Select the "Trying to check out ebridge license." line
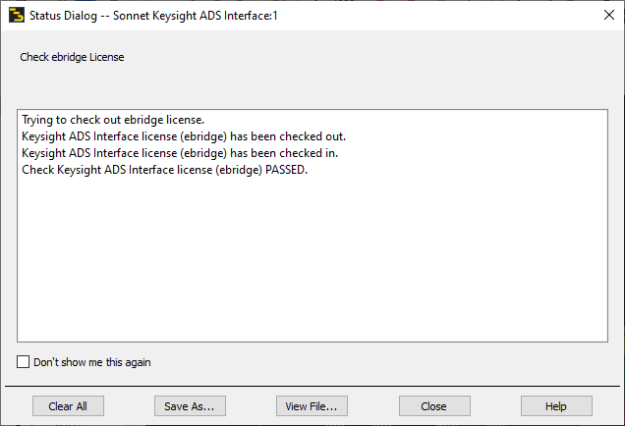This screenshot has width=625, height=426. tap(113, 120)
